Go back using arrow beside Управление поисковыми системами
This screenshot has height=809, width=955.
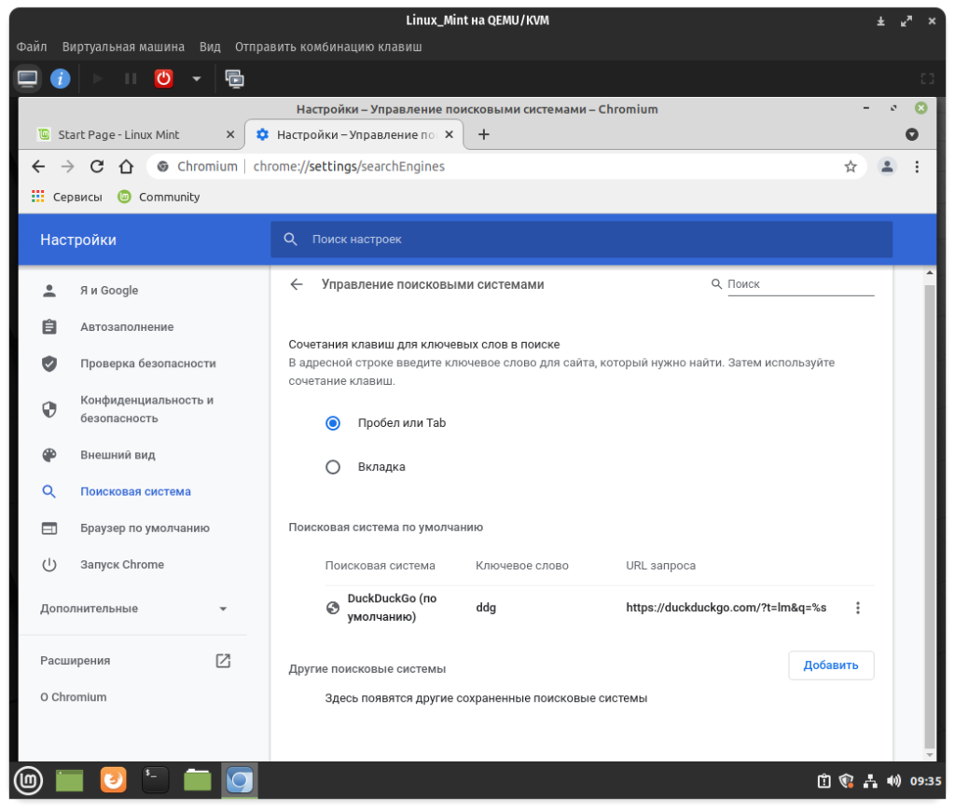297,284
